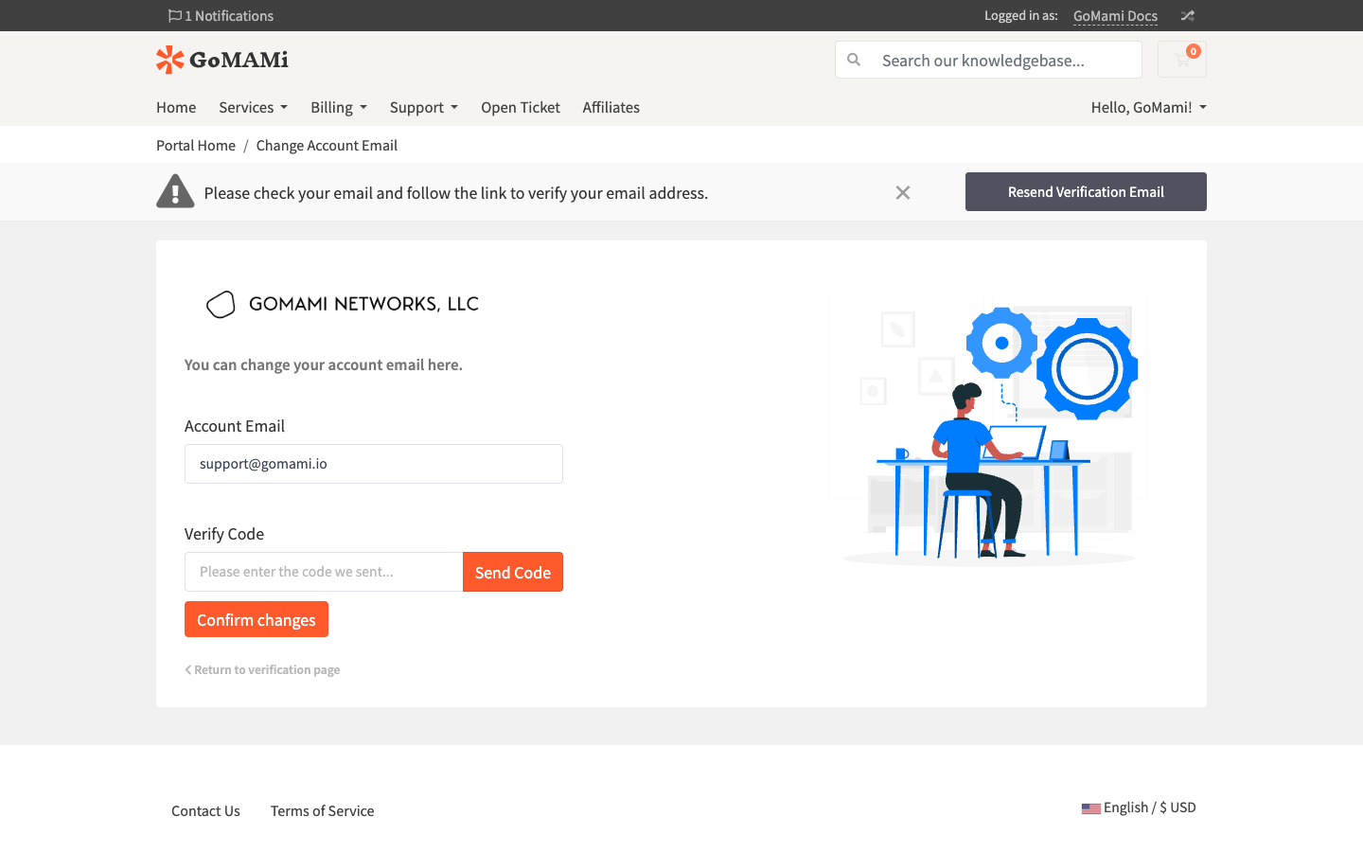This screenshot has height=852, width=1363.
Task: Click the shuffle icon beside GoMami Docs
Action: [x=1188, y=16]
